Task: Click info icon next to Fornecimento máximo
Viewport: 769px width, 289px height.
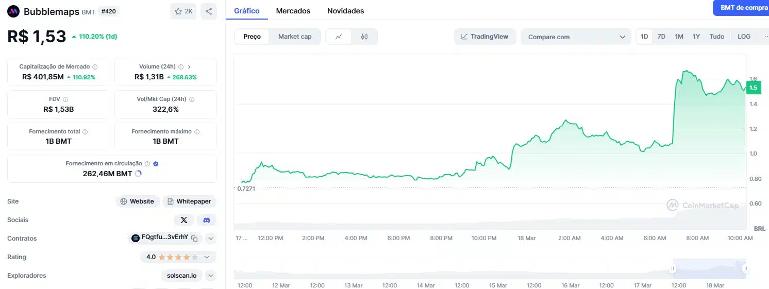Action: click(x=197, y=132)
